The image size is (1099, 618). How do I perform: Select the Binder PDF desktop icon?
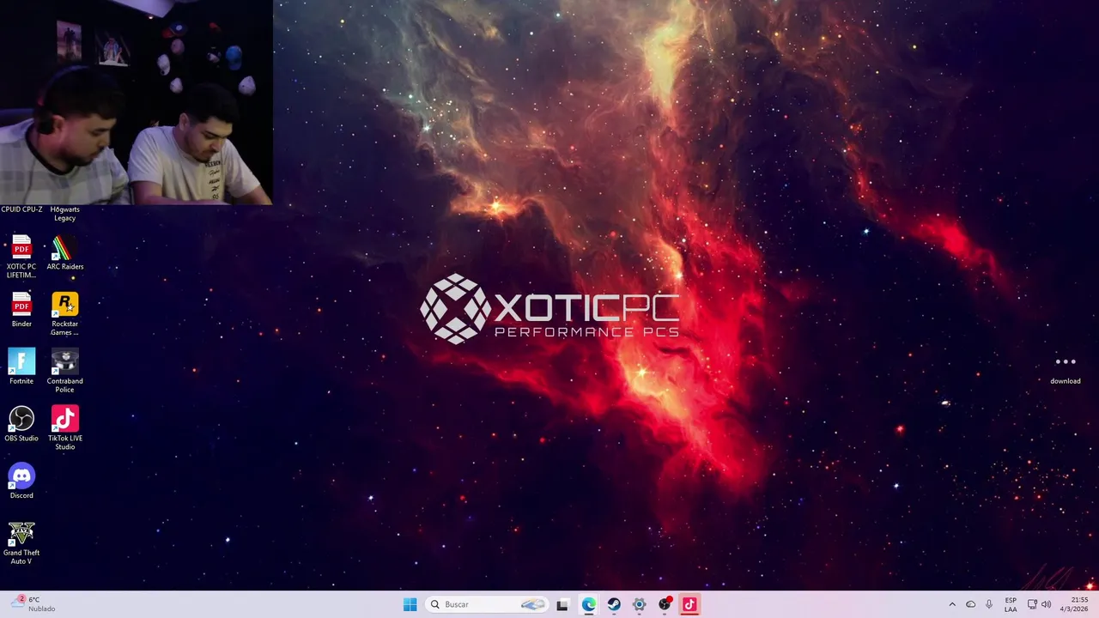pos(21,310)
